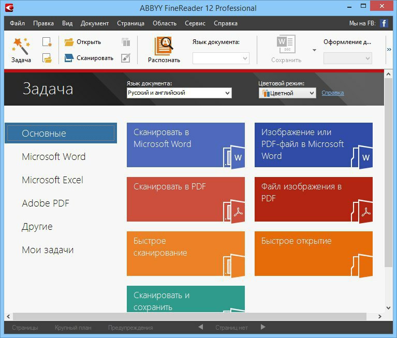Click the vertical scrollbar thumb
Screen dimensions: 397x338
pos(388,172)
